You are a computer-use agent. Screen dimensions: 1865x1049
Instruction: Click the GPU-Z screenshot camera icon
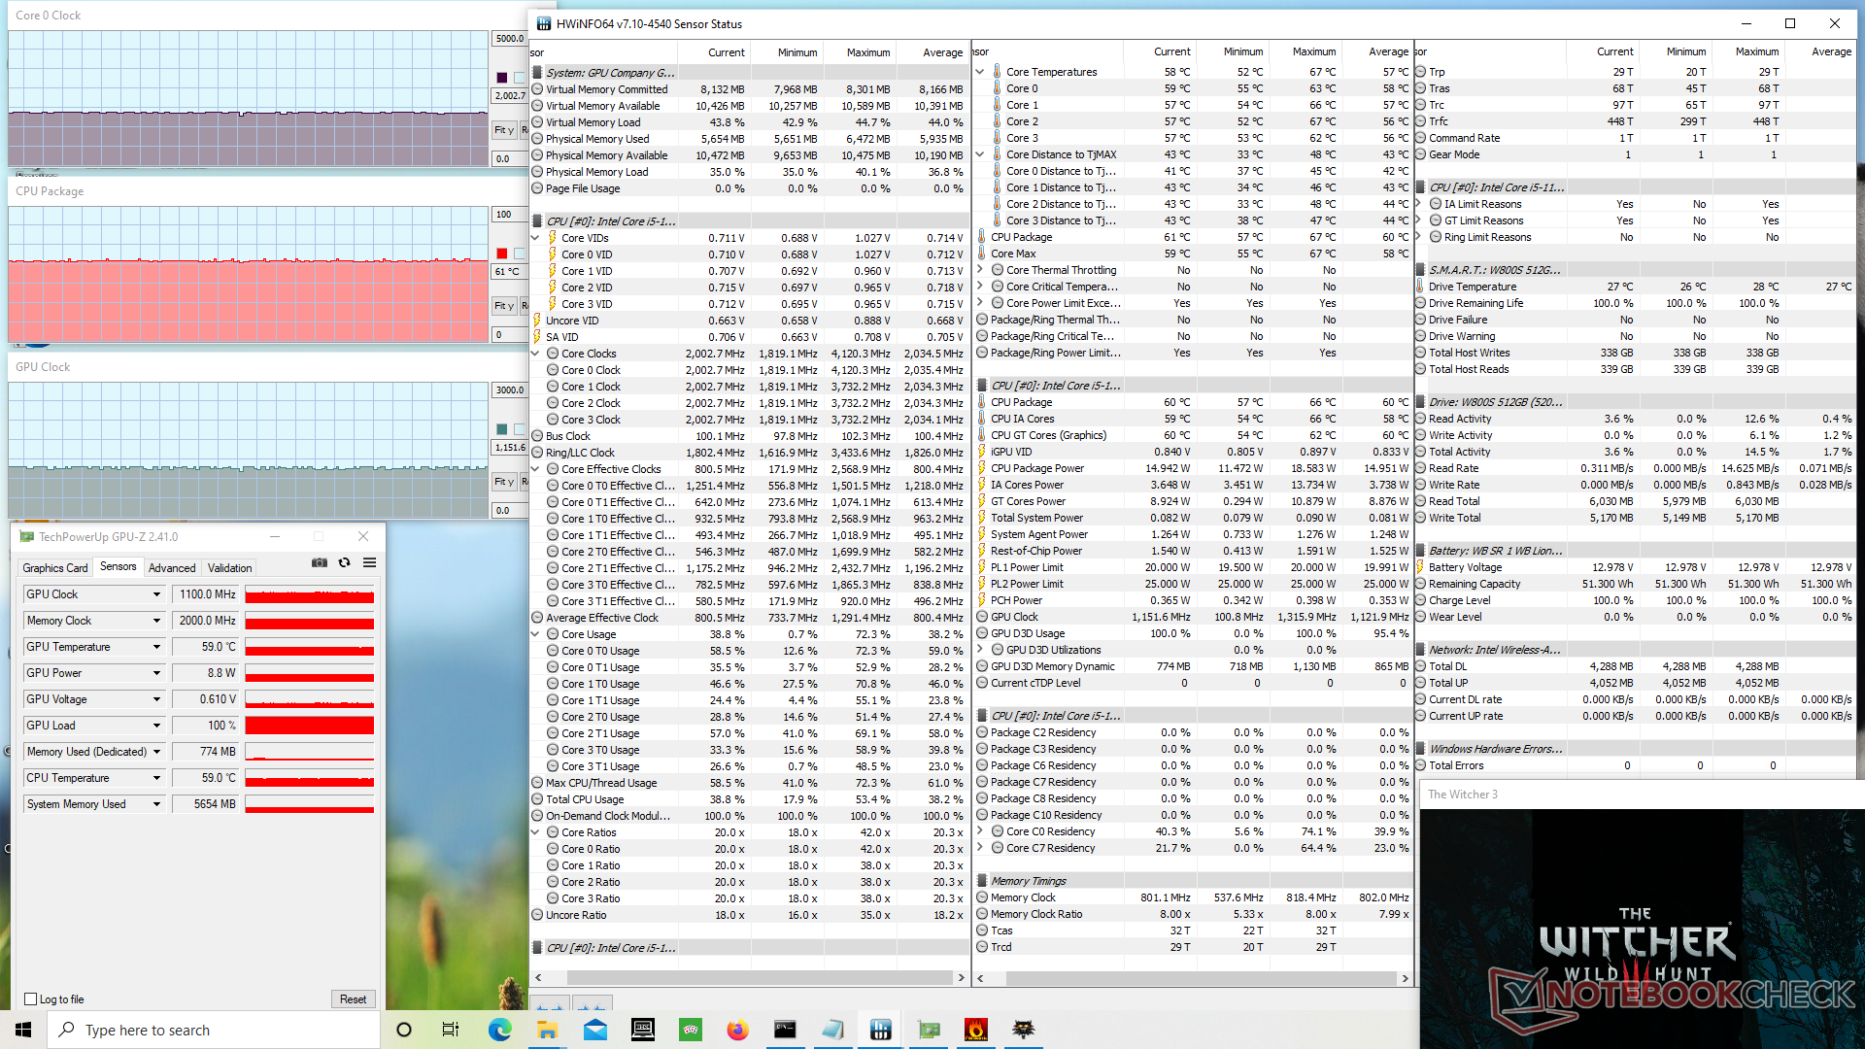point(319,562)
